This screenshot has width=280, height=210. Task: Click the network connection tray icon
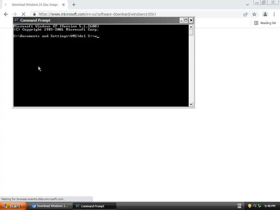coord(255,206)
